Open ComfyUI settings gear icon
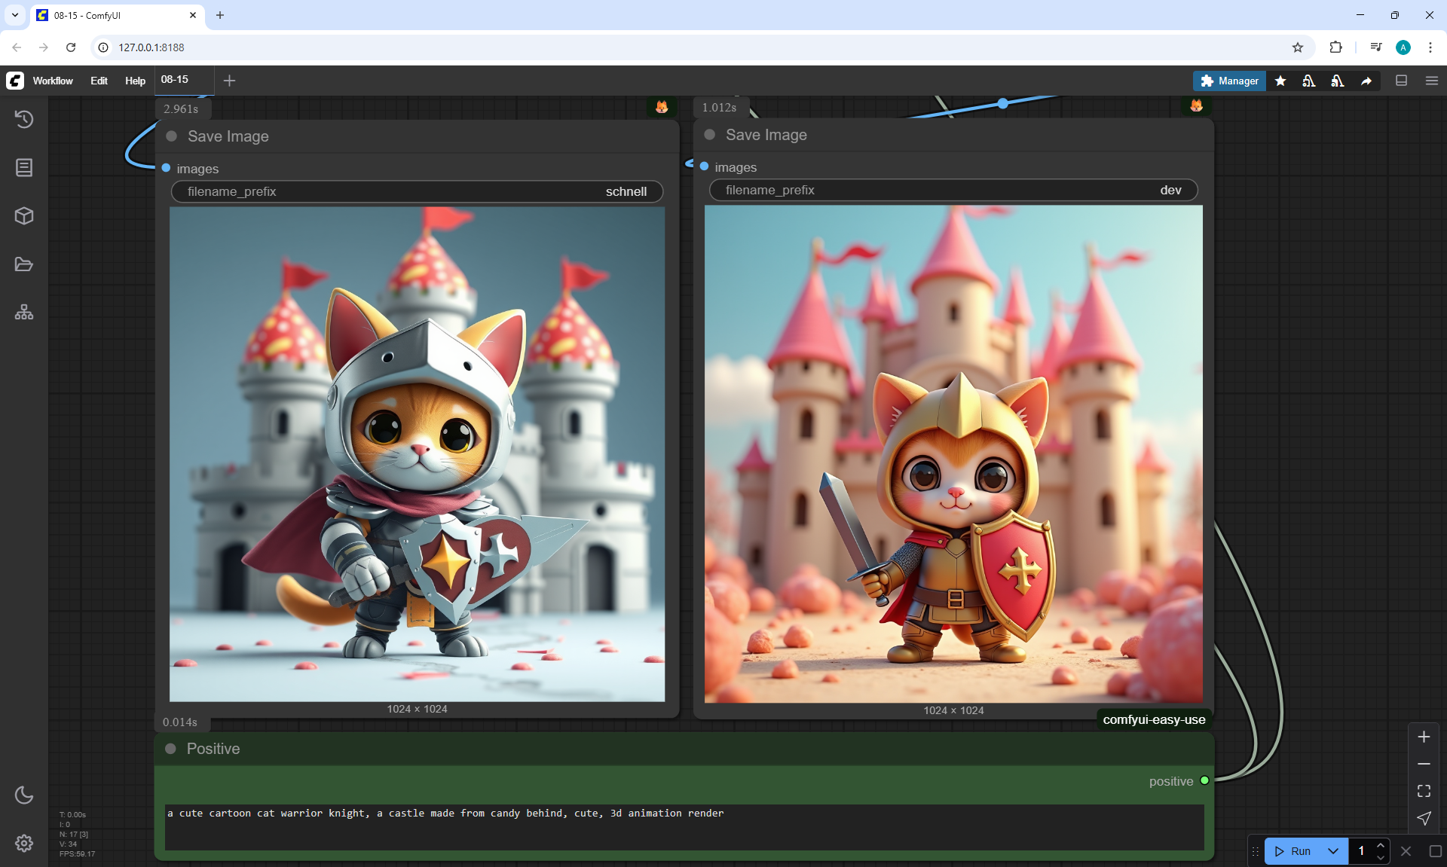Viewport: 1447px width, 867px height. pyautogui.click(x=24, y=843)
